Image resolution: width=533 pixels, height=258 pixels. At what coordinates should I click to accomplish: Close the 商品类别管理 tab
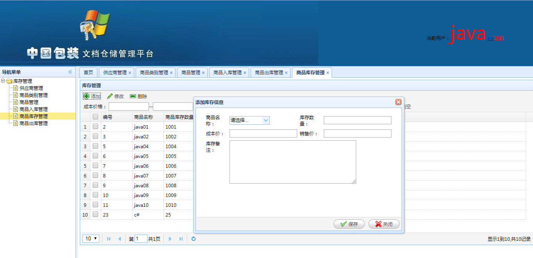171,73
